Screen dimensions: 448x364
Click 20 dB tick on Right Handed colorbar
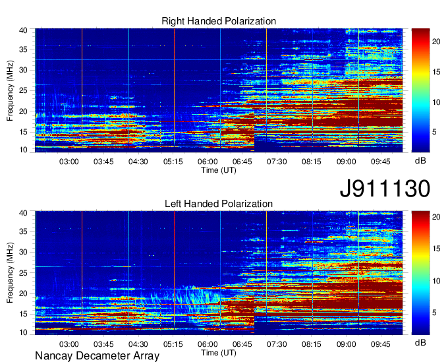pos(436,42)
